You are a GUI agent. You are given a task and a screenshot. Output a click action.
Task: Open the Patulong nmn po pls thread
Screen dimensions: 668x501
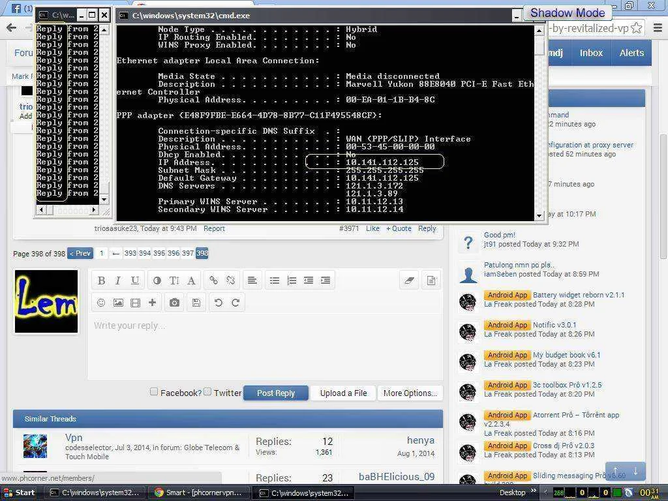coord(519,265)
